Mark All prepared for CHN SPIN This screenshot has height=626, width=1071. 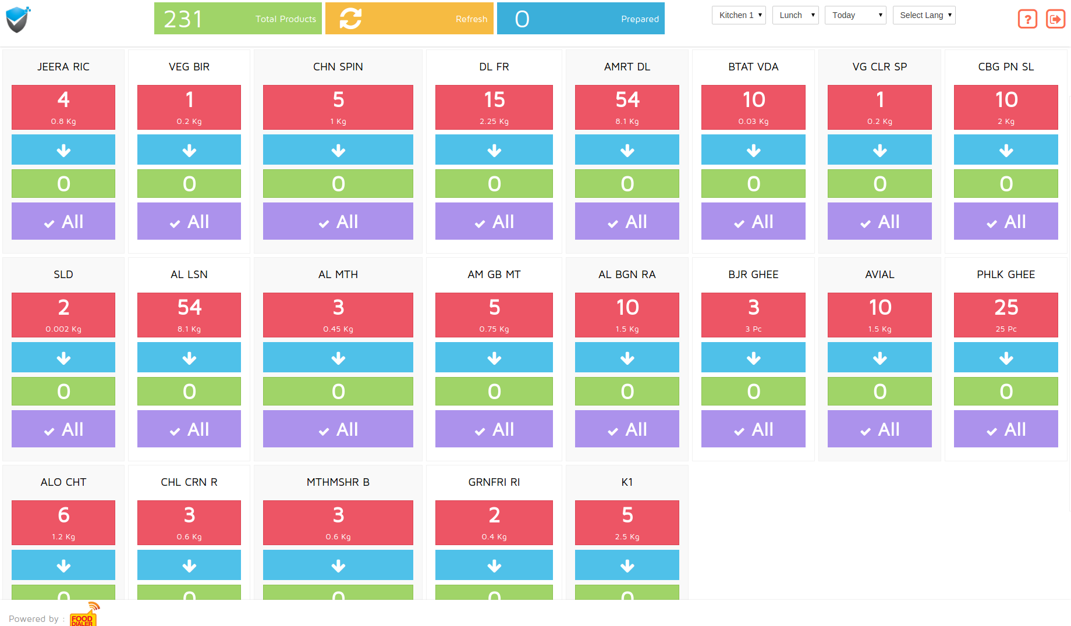[338, 221]
